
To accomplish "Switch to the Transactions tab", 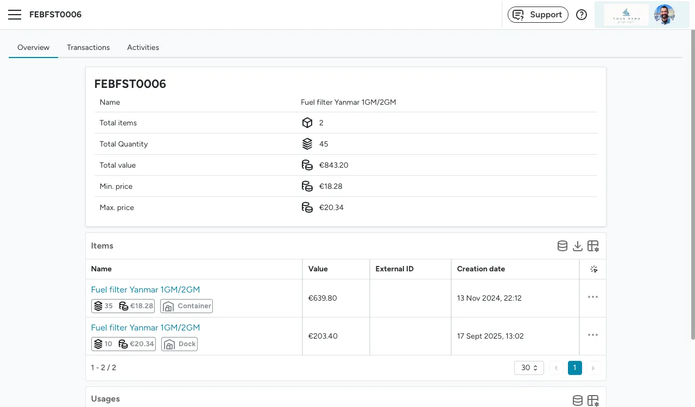I will [x=88, y=47].
